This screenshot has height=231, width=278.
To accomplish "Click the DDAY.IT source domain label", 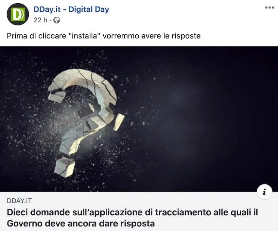I will click(x=19, y=201).
